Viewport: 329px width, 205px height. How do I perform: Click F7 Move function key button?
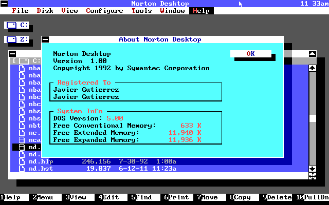pyautogui.click(x=212, y=197)
